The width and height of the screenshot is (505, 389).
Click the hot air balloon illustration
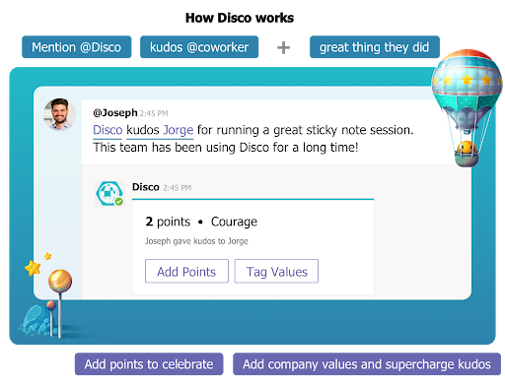(467, 107)
